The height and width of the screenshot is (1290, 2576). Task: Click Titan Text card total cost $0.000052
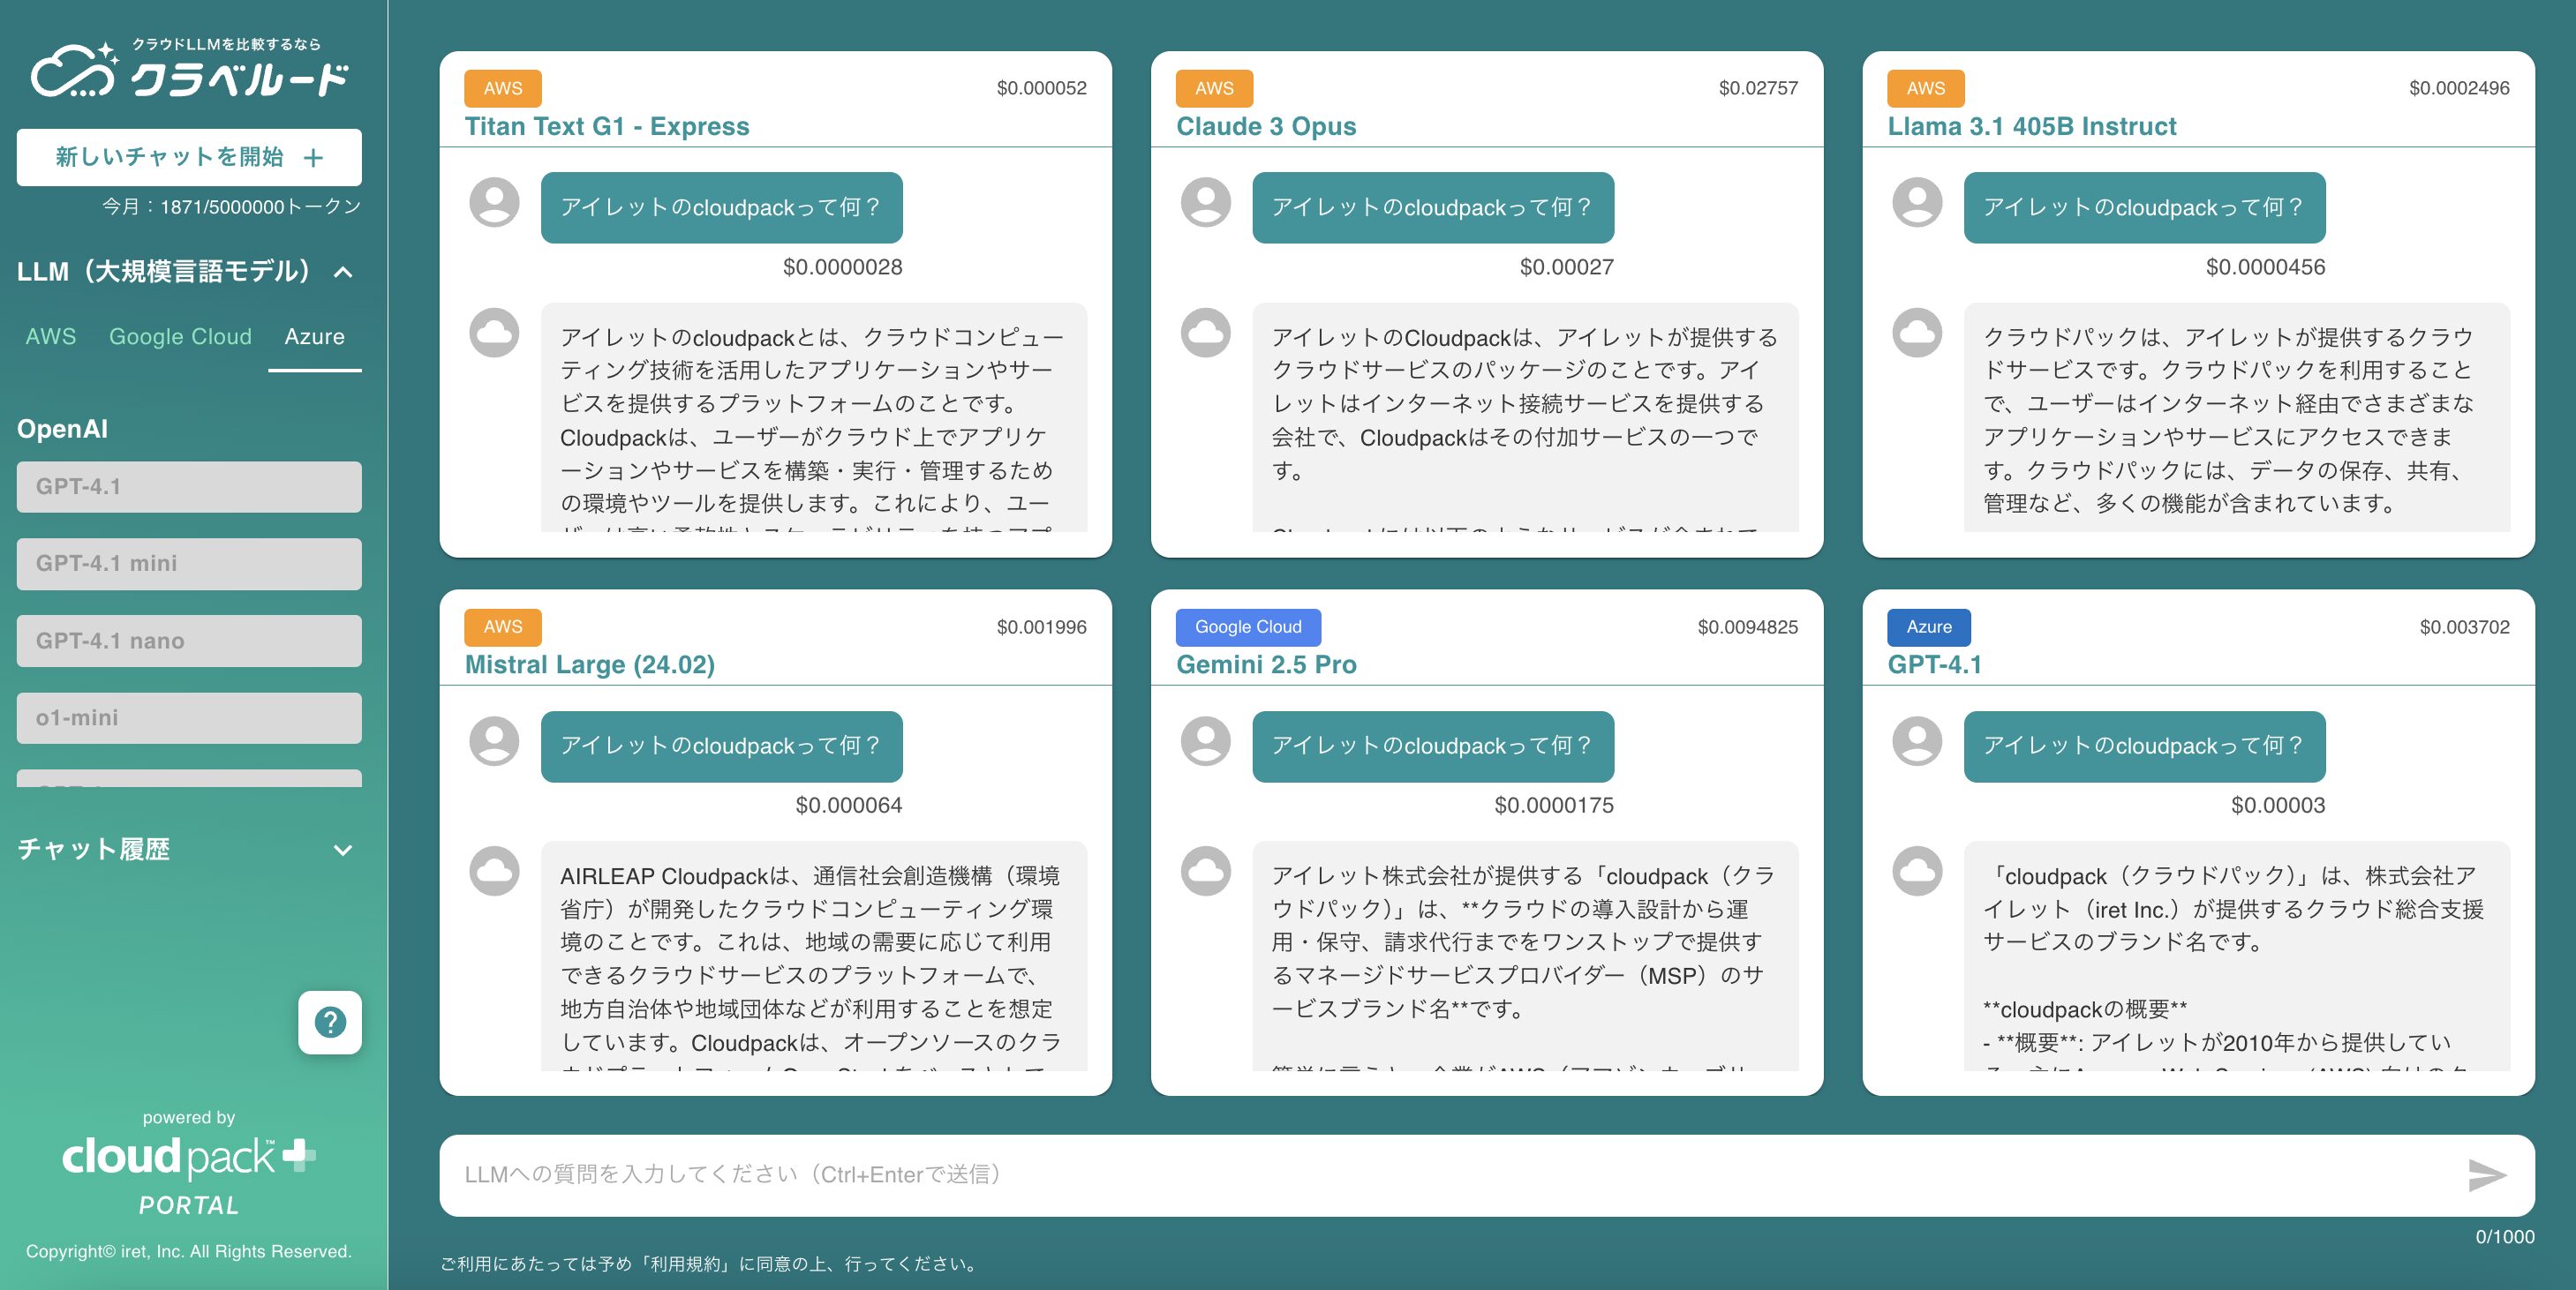(1041, 88)
